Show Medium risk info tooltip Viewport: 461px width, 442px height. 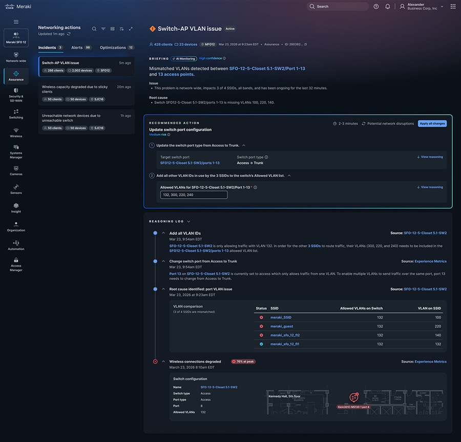tap(169, 135)
